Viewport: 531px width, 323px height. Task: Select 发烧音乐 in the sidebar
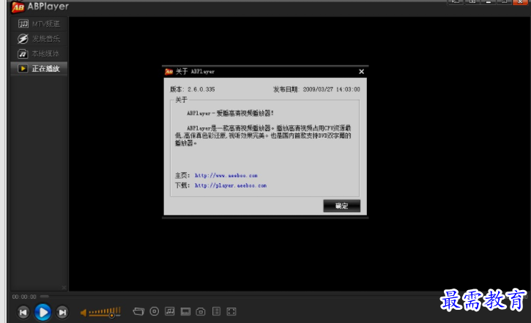coord(40,39)
